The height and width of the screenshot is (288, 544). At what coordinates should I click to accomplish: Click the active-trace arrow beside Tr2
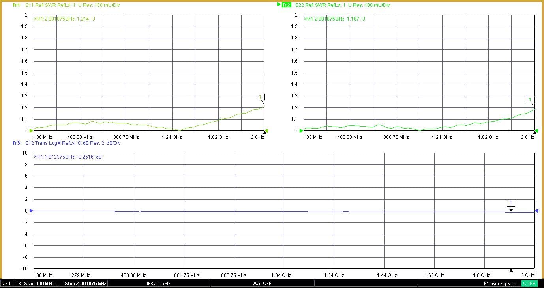pos(279,5)
